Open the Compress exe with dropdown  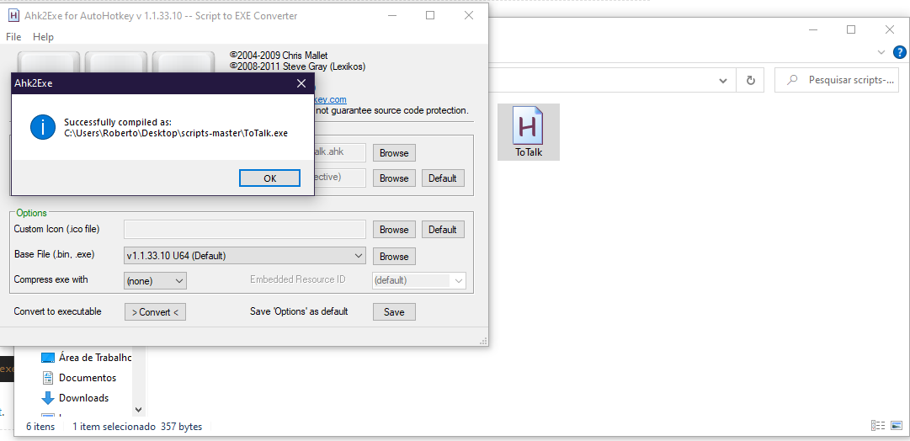click(156, 280)
